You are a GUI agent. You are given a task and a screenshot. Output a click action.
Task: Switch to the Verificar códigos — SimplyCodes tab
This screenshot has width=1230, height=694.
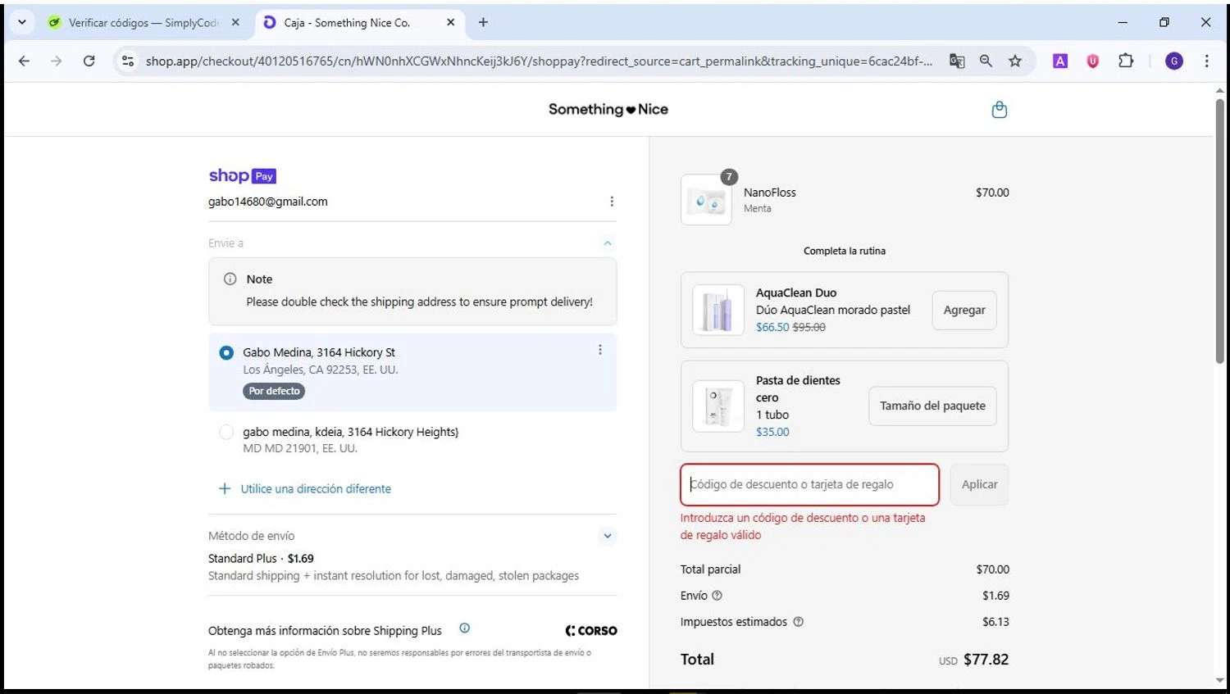click(142, 22)
